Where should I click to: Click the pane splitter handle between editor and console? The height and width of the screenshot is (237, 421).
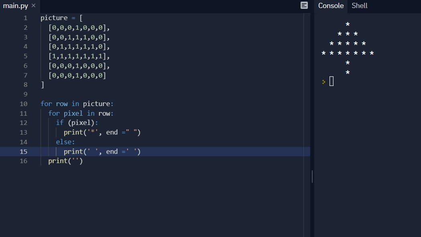click(x=312, y=176)
